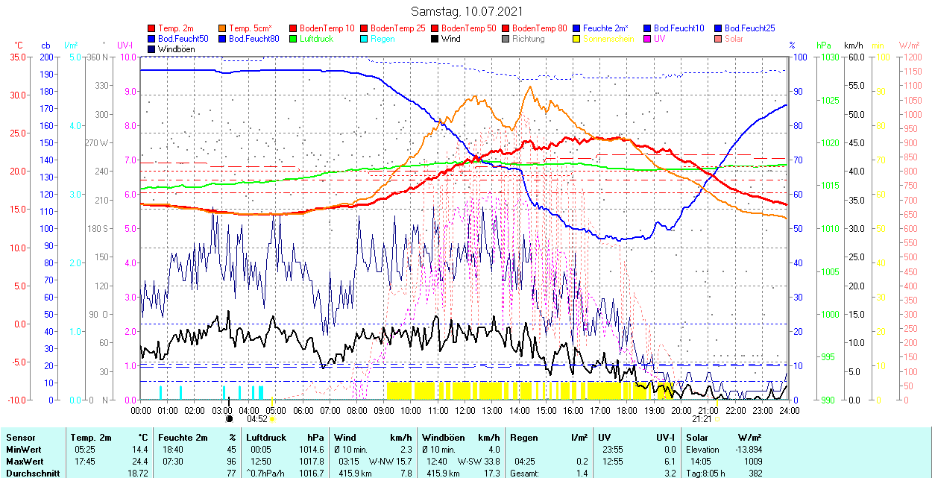The height and width of the screenshot is (478, 932).
Task: Click the pink Solar legend swatch
Action: [718, 39]
